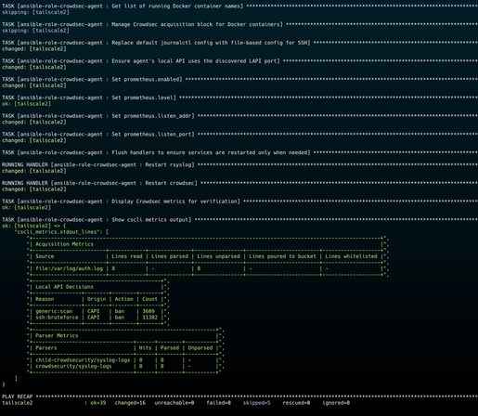Click the 'Show cscli metrics output' task line

click(x=239, y=219)
